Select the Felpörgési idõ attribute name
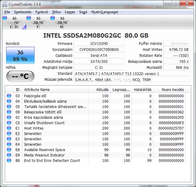The width and height of the screenshot is (196, 187). (35, 96)
